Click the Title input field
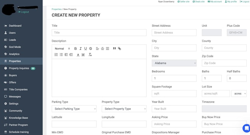 [99, 33]
